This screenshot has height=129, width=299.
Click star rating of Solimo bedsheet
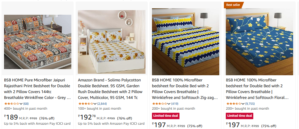pyautogui.click(x=86, y=104)
